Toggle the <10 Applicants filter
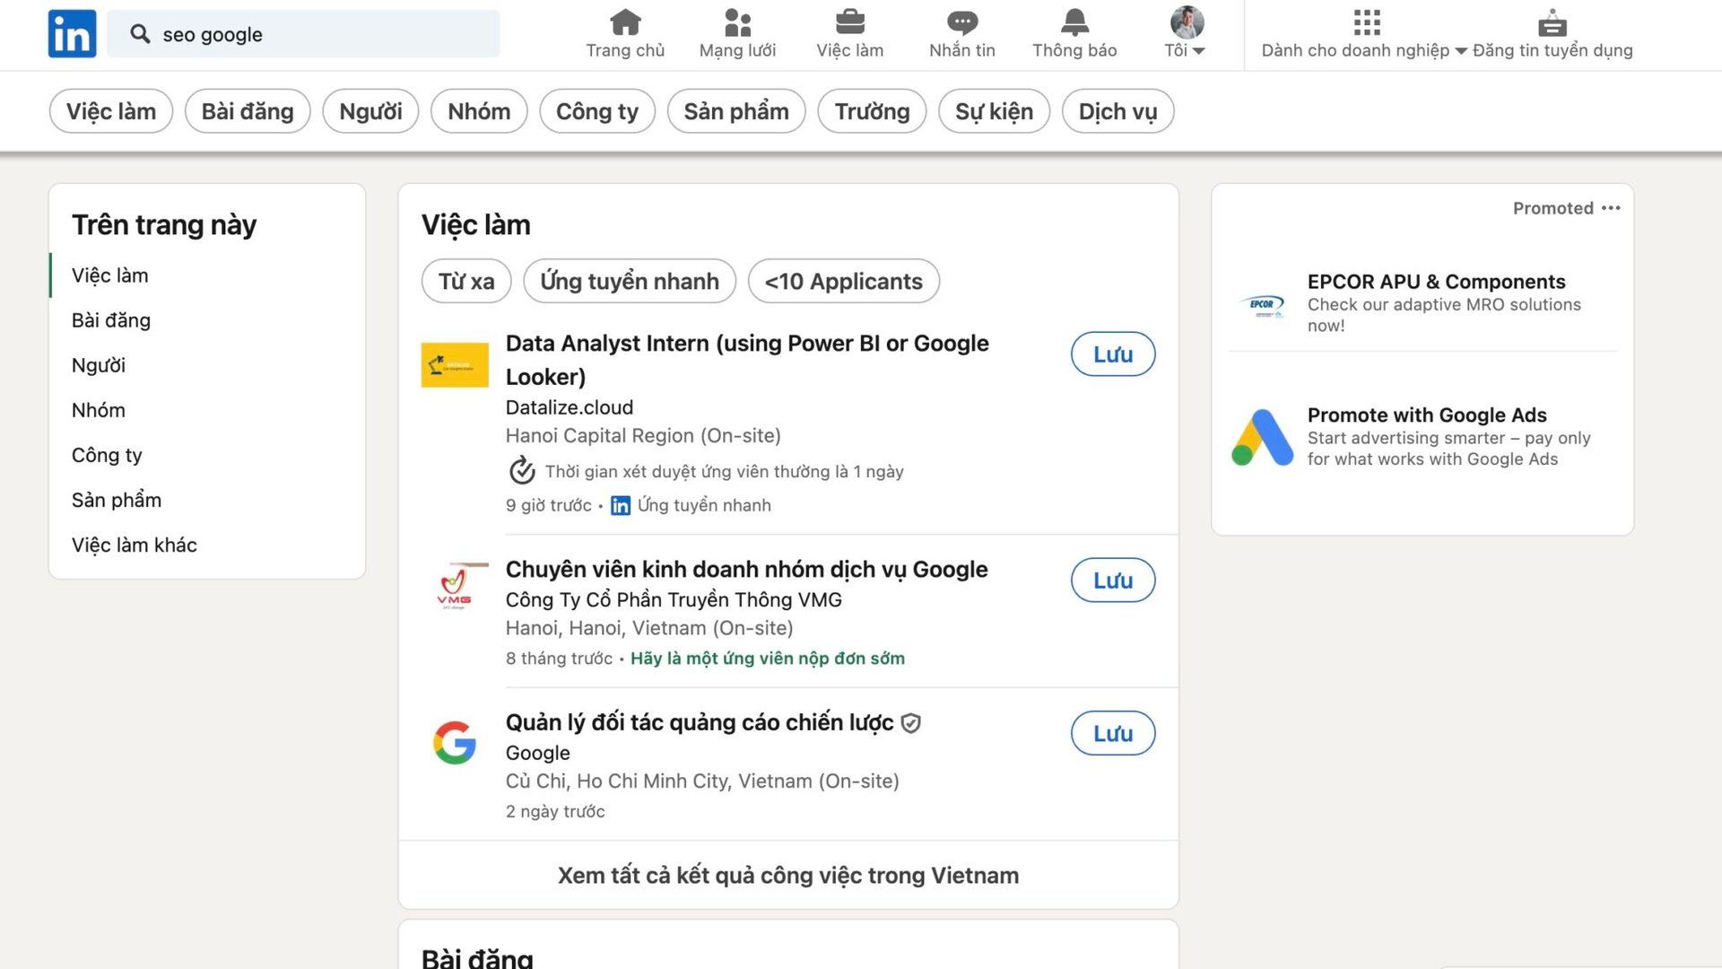This screenshot has width=1722, height=969. tap(842, 281)
